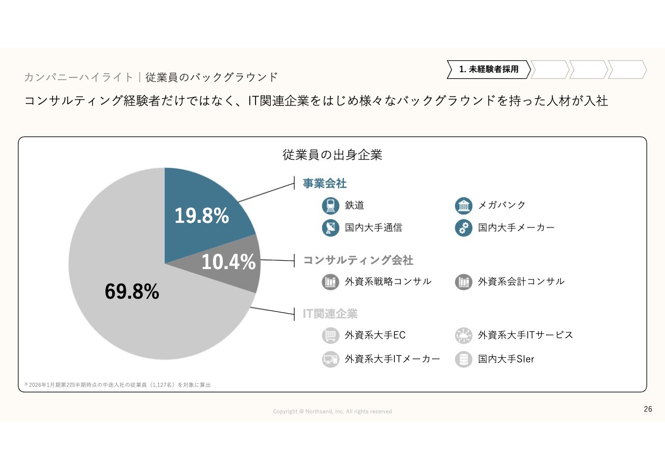
Task: Click the 事業会社 category heading
Action: pyautogui.click(x=325, y=183)
